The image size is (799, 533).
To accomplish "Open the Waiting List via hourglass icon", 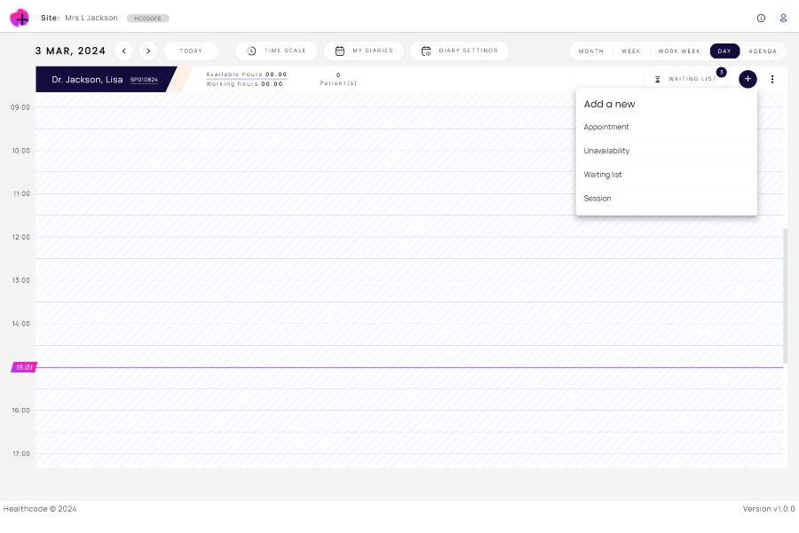I will coord(657,79).
